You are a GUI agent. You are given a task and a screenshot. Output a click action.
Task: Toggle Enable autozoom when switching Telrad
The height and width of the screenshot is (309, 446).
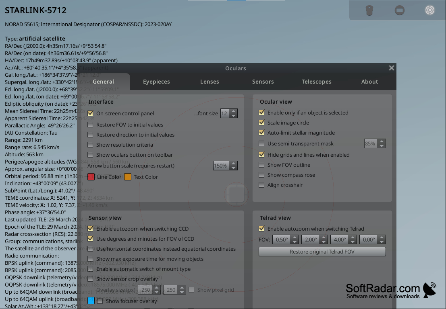(261, 229)
